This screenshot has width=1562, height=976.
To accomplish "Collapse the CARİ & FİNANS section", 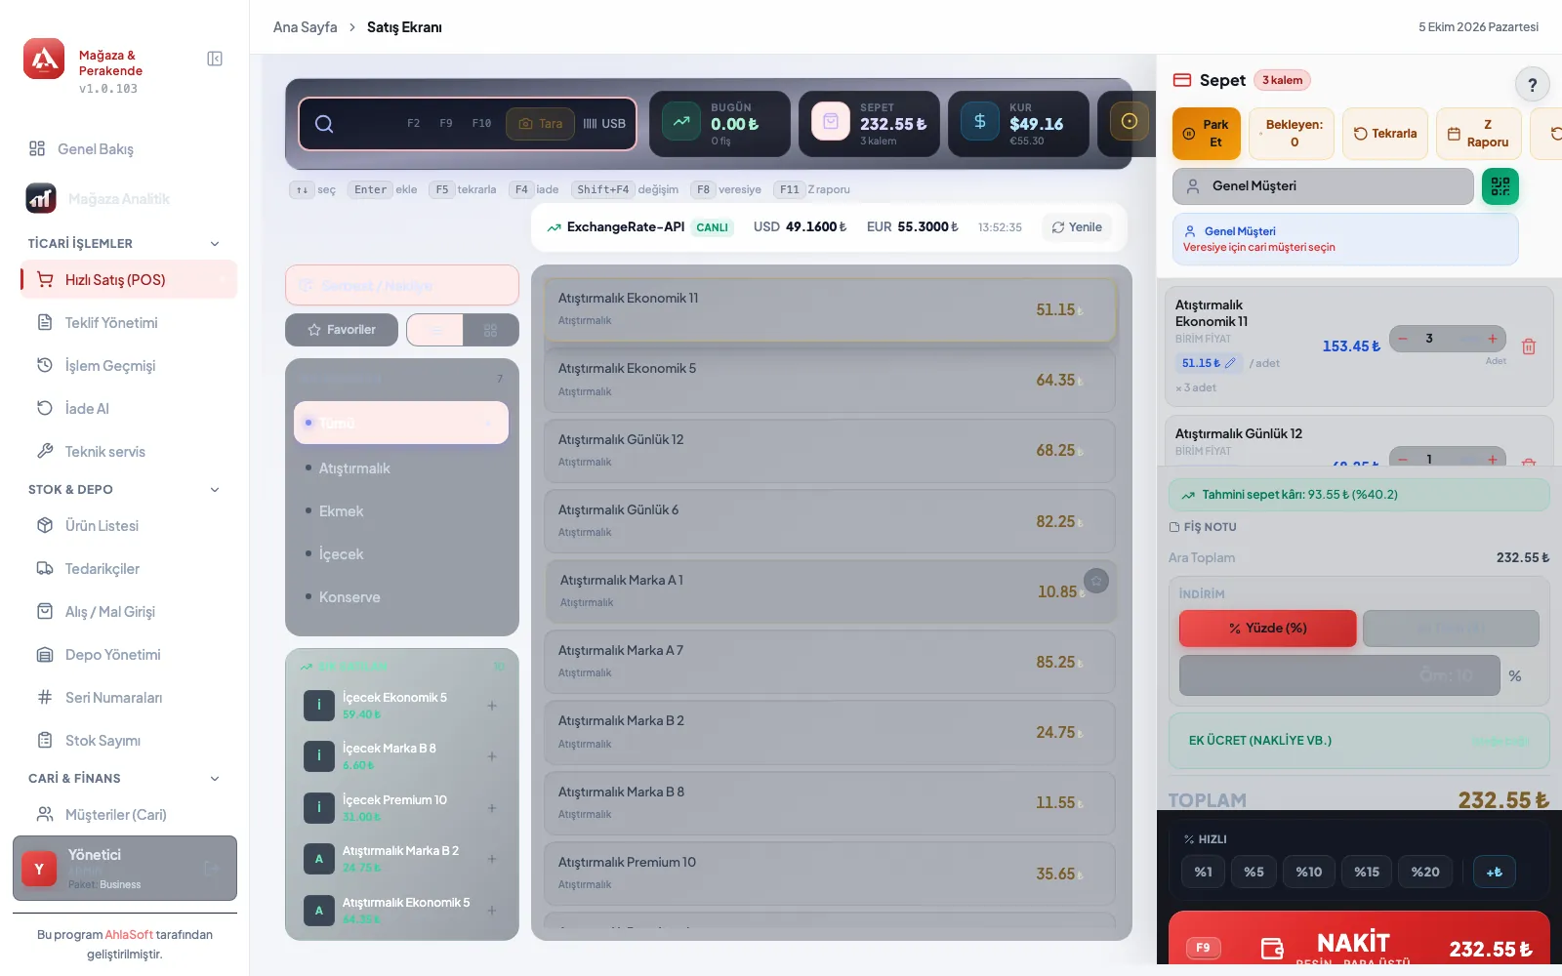I will click(x=215, y=779).
